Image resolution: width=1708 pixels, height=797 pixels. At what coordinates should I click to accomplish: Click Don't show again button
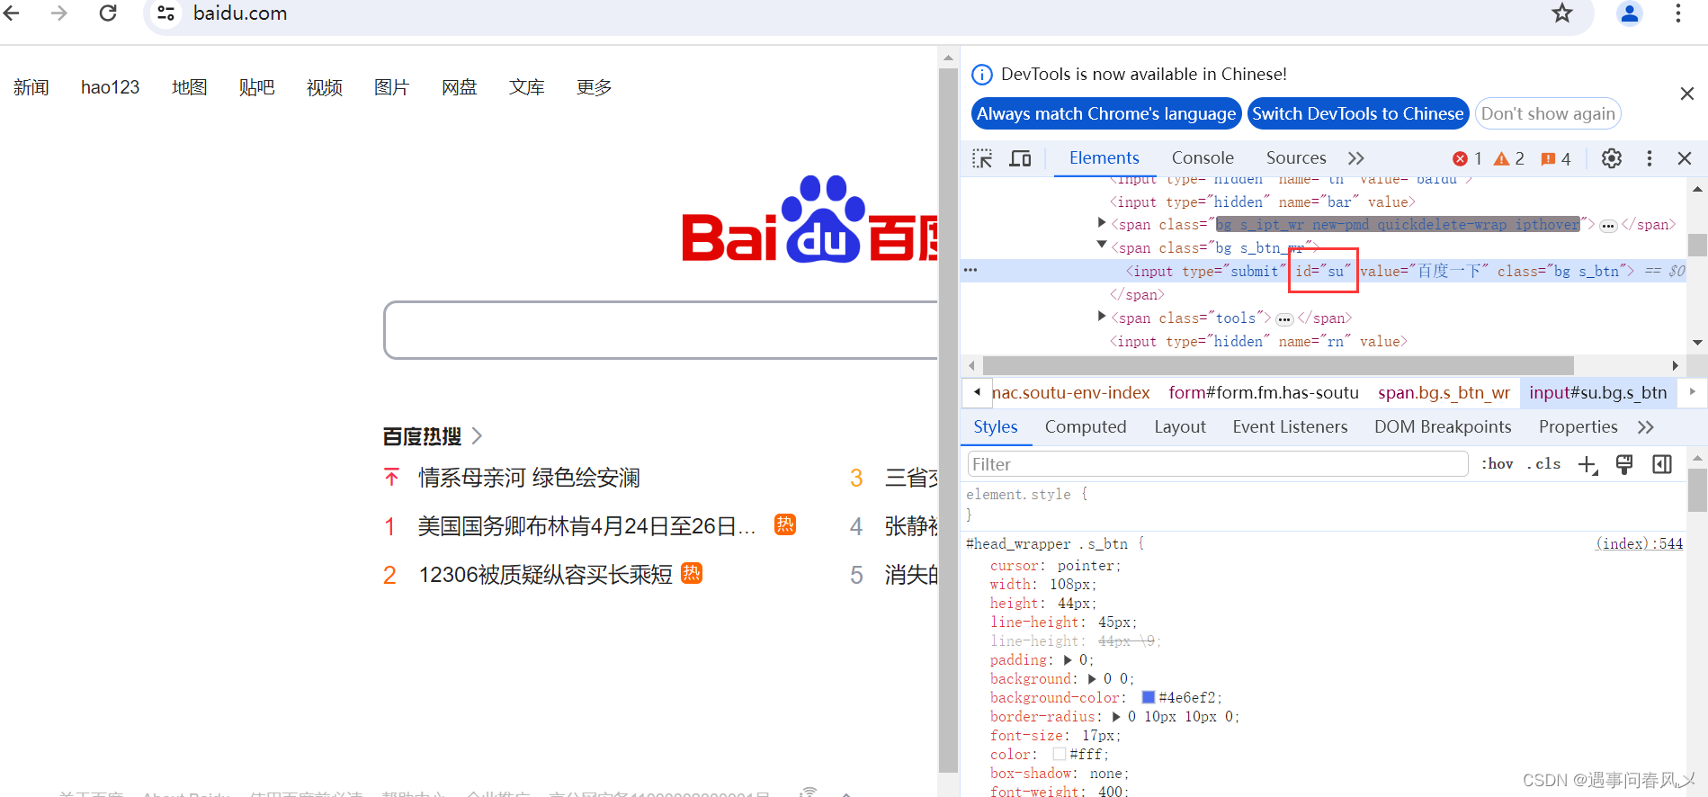(x=1548, y=114)
